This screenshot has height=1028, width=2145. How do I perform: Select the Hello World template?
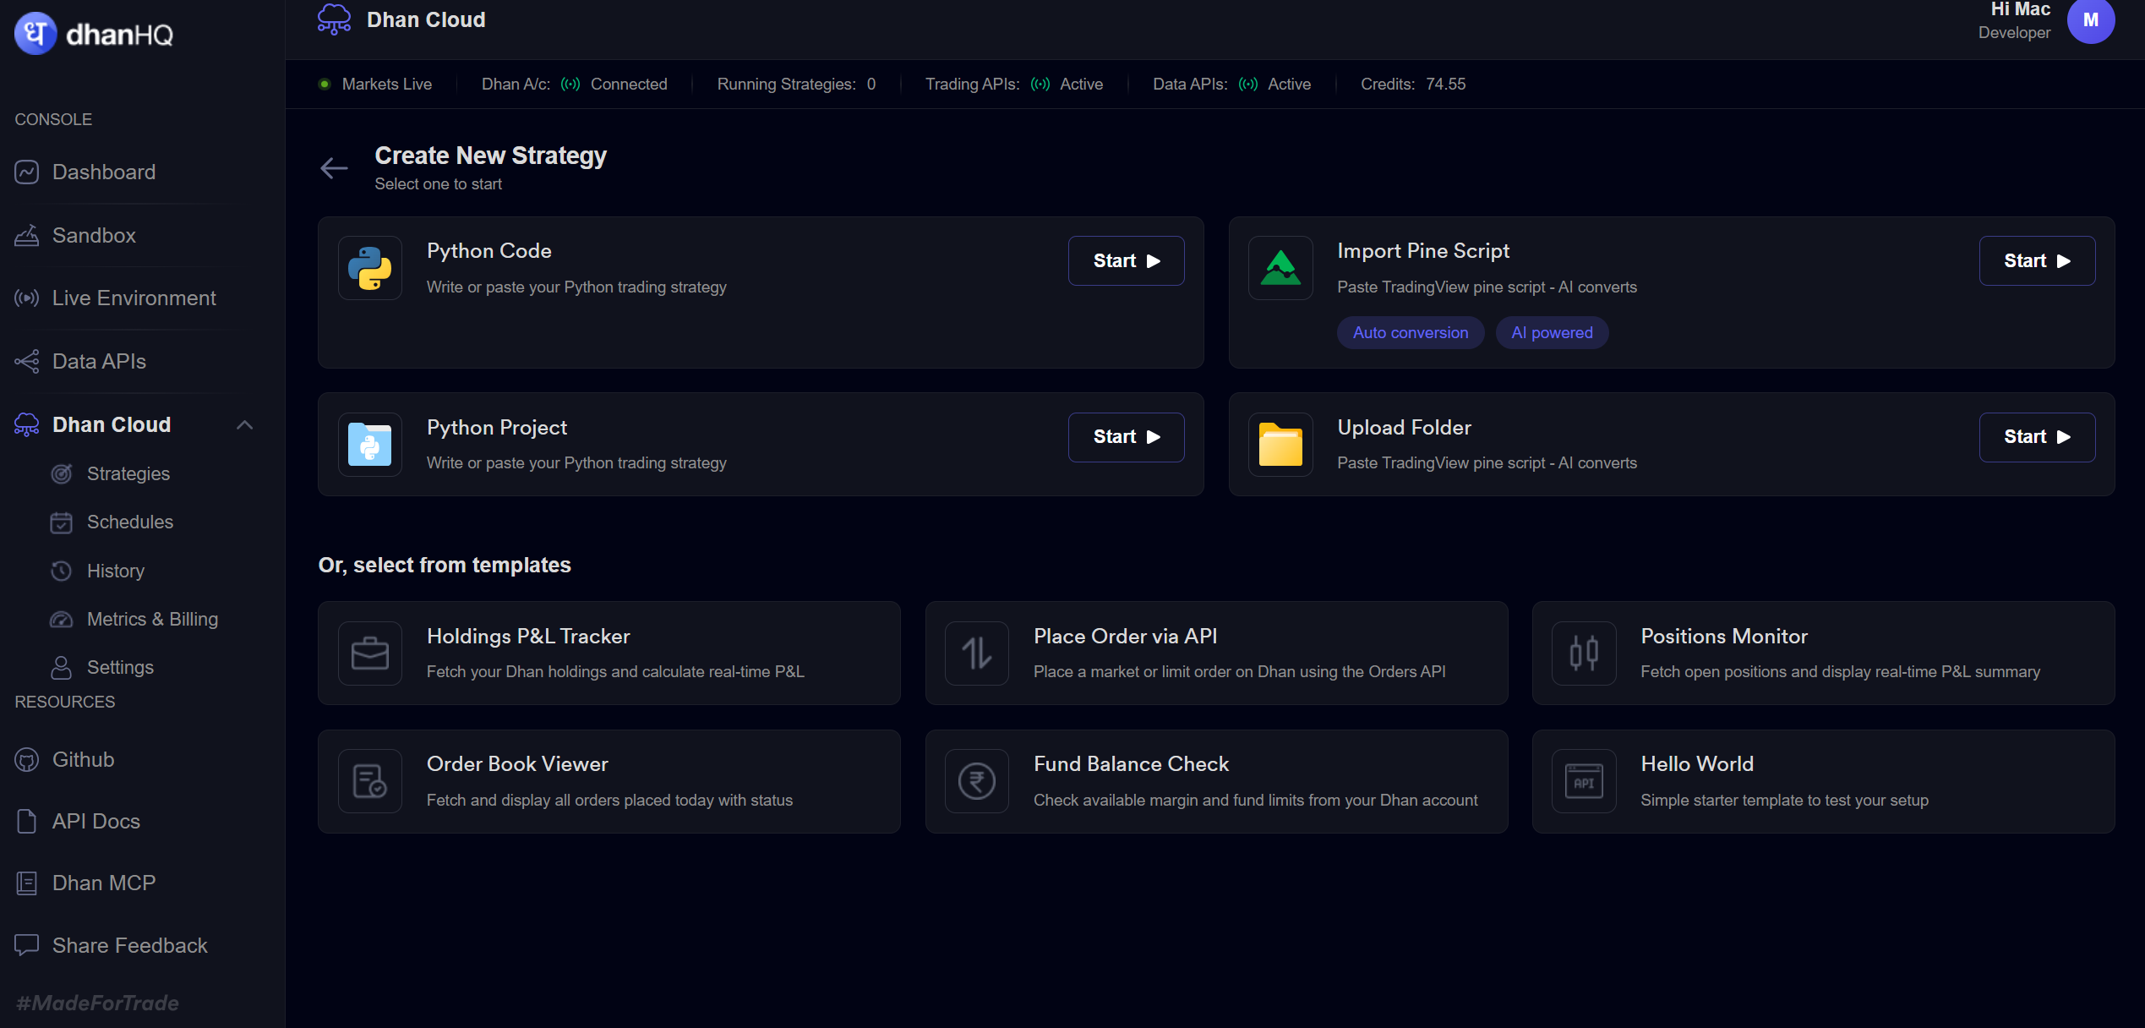1823,782
